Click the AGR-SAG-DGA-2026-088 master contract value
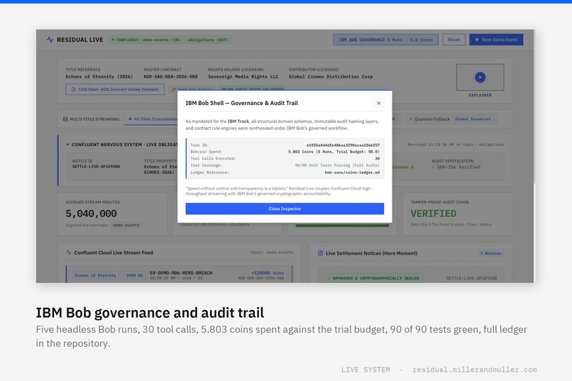Viewport: 572px width, 381px height. pyautogui.click(x=170, y=77)
